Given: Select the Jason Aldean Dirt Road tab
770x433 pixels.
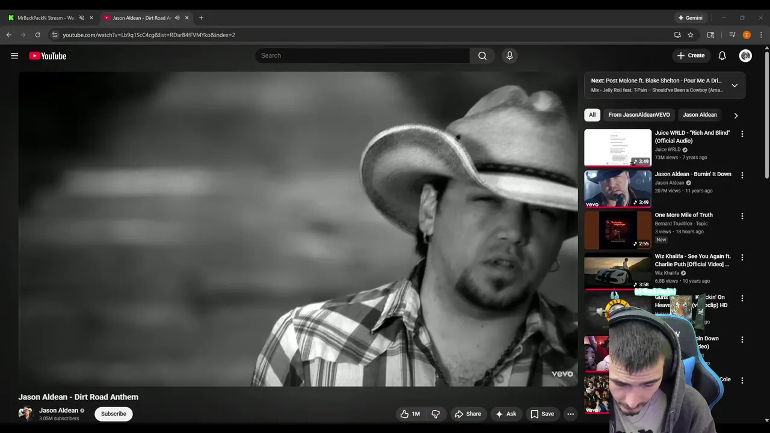Looking at the screenshot, I should pyautogui.click(x=141, y=17).
